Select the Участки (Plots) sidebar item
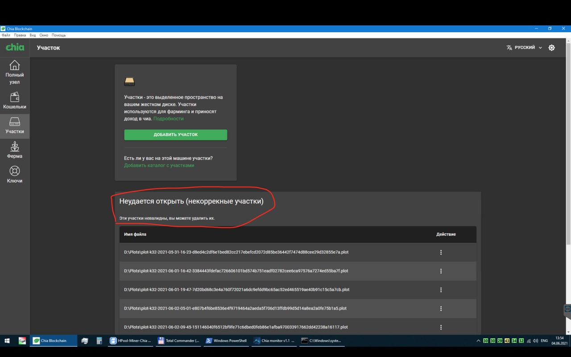 [15, 126]
